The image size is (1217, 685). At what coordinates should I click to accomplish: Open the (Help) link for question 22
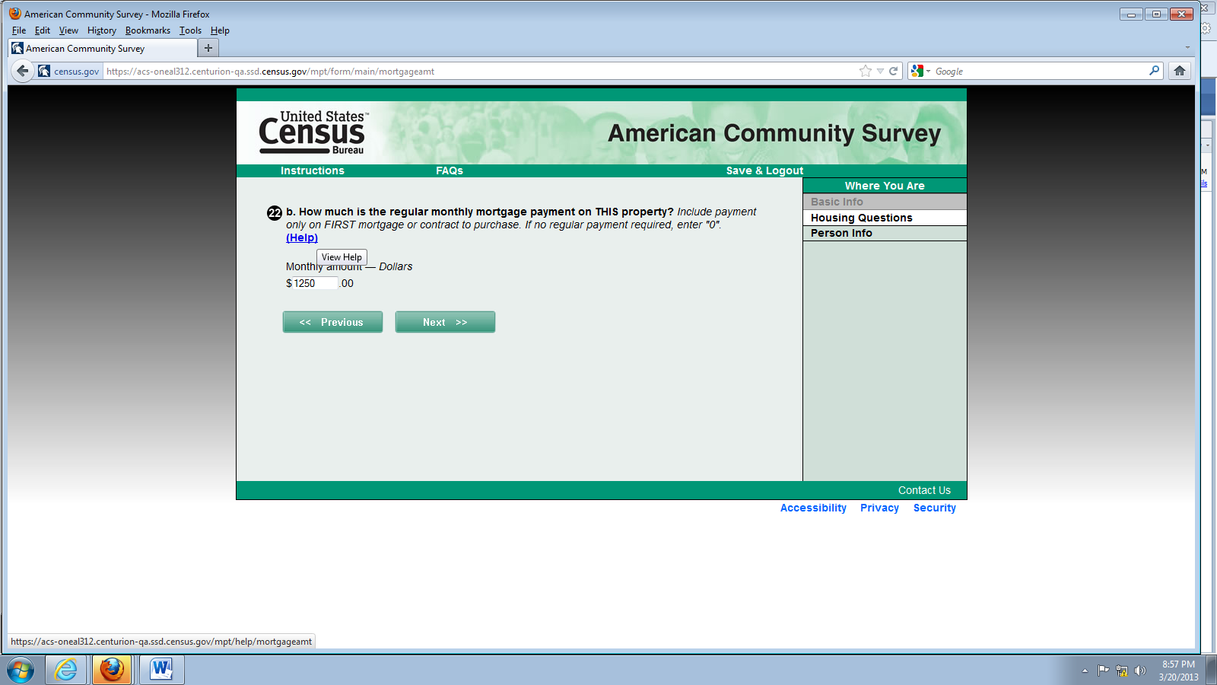302,237
